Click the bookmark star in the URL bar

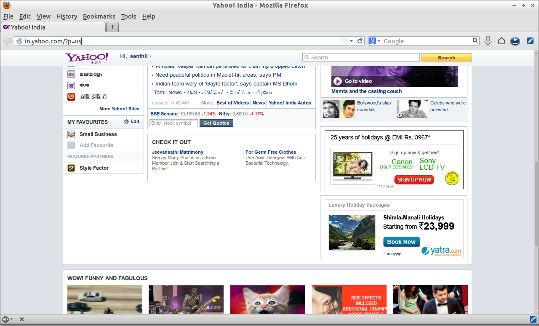344,41
